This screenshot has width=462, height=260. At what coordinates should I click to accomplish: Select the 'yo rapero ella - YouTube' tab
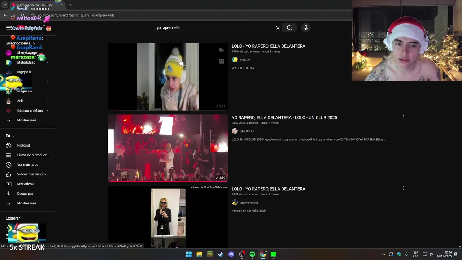pyautogui.click(x=35, y=5)
